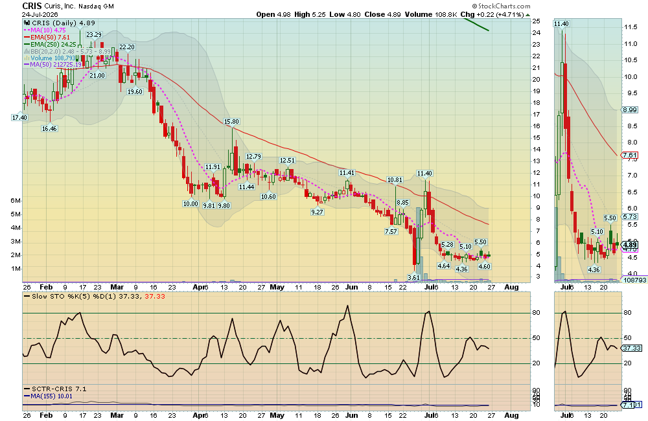Click the CRIS ticker symbol in the title
The width and height of the screenshot is (648, 421).
(x=32, y=6)
